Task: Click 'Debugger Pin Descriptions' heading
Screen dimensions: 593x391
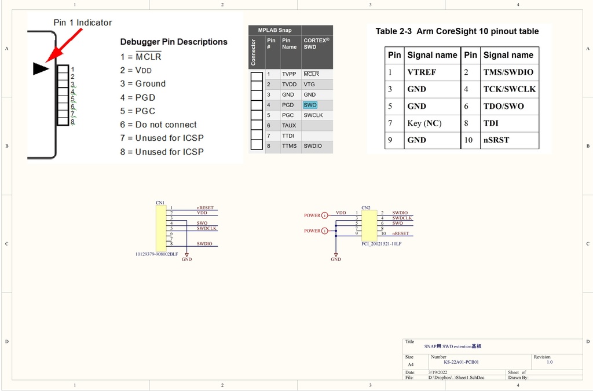Action: [174, 42]
